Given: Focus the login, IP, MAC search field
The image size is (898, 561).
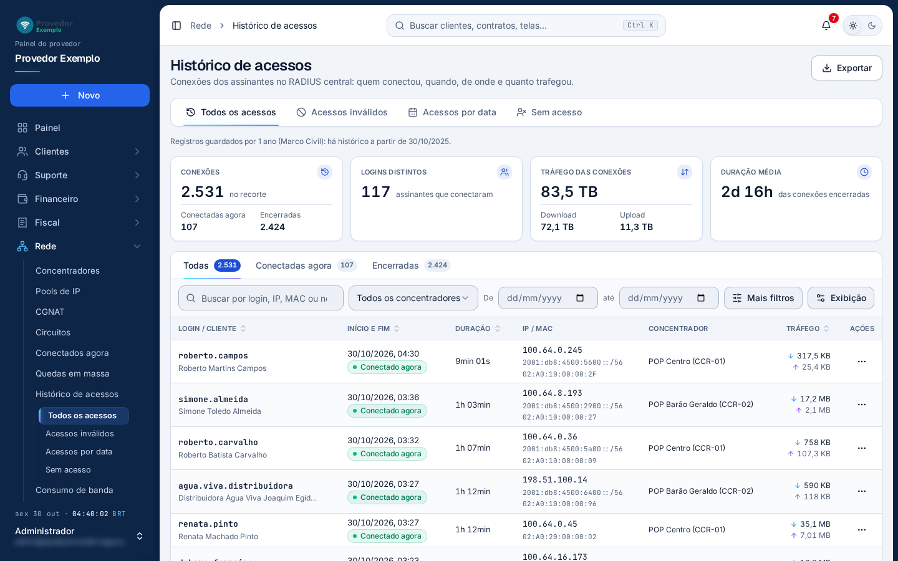Looking at the screenshot, I should (x=261, y=298).
